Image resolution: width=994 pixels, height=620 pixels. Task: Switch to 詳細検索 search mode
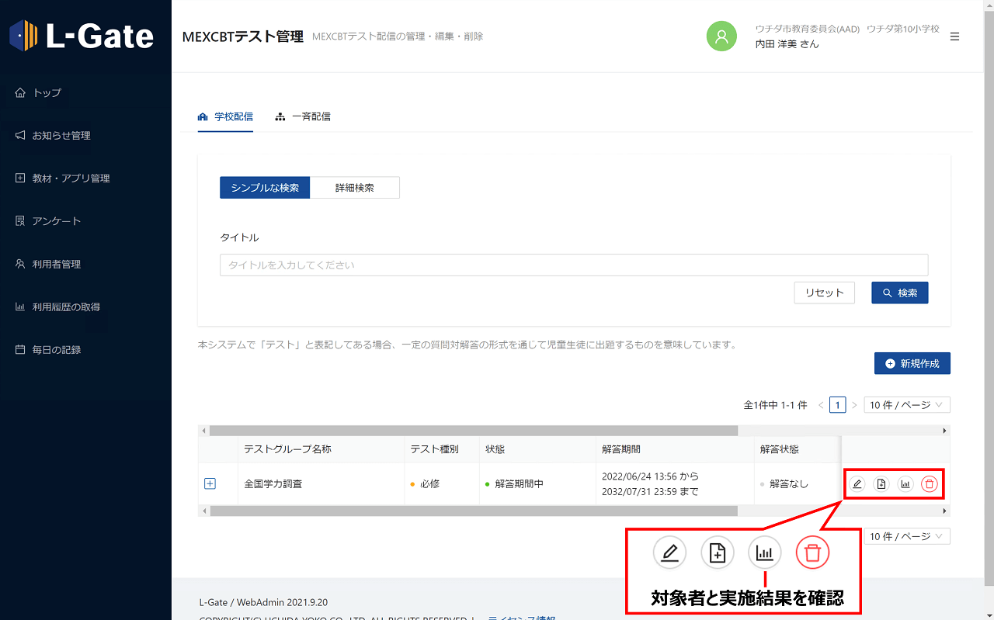pos(355,188)
